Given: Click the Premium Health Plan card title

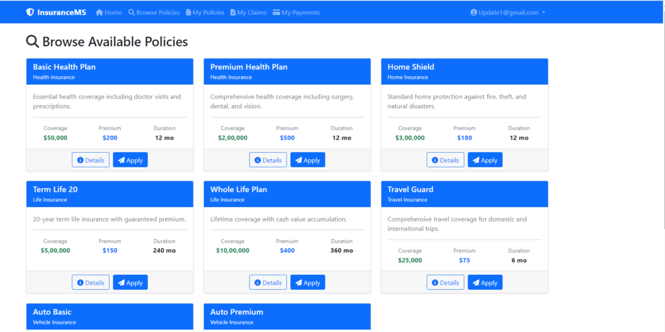Looking at the screenshot, I should [x=249, y=67].
